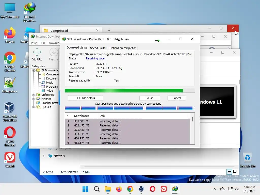Click the N. column header
The width and height of the screenshot is (260, 195).
(x=69, y=116)
